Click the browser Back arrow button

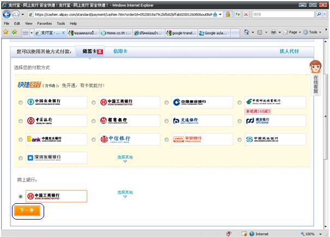[7, 14]
